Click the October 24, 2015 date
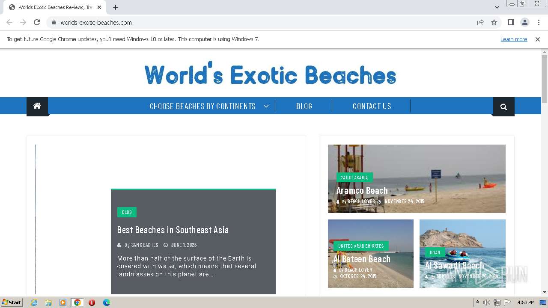 coord(358,276)
